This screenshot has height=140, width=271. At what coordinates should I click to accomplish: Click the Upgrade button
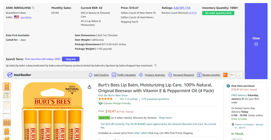pyautogui.click(x=71, y=59)
